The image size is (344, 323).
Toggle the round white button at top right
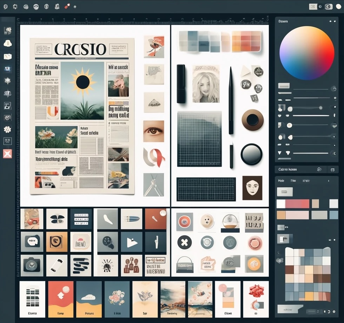pos(339,6)
